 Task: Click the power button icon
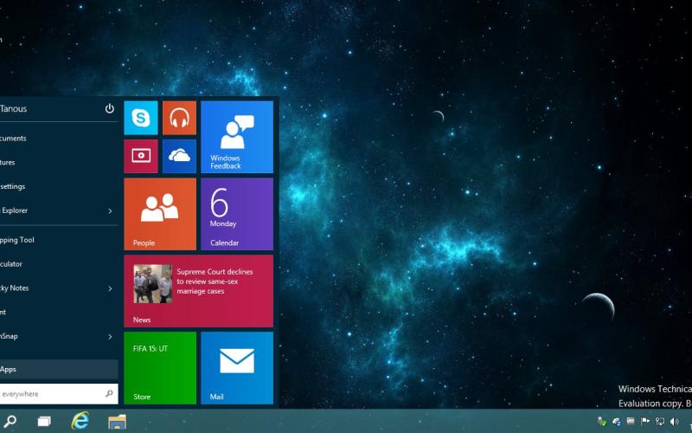tap(110, 109)
